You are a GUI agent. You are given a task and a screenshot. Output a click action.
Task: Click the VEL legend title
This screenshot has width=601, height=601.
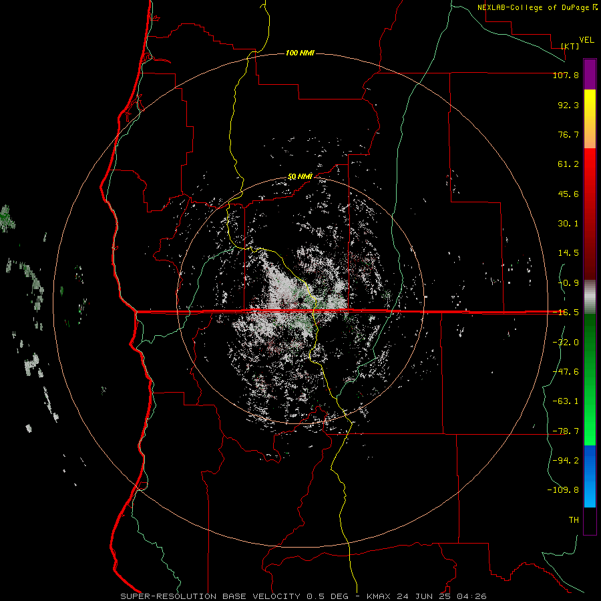point(587,40)
